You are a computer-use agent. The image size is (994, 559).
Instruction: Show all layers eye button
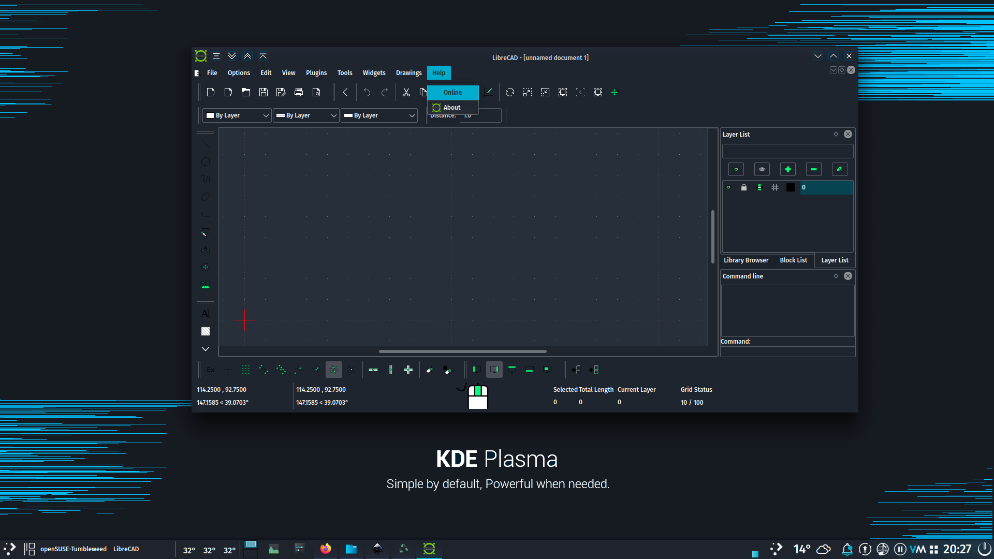coord(736,169)
